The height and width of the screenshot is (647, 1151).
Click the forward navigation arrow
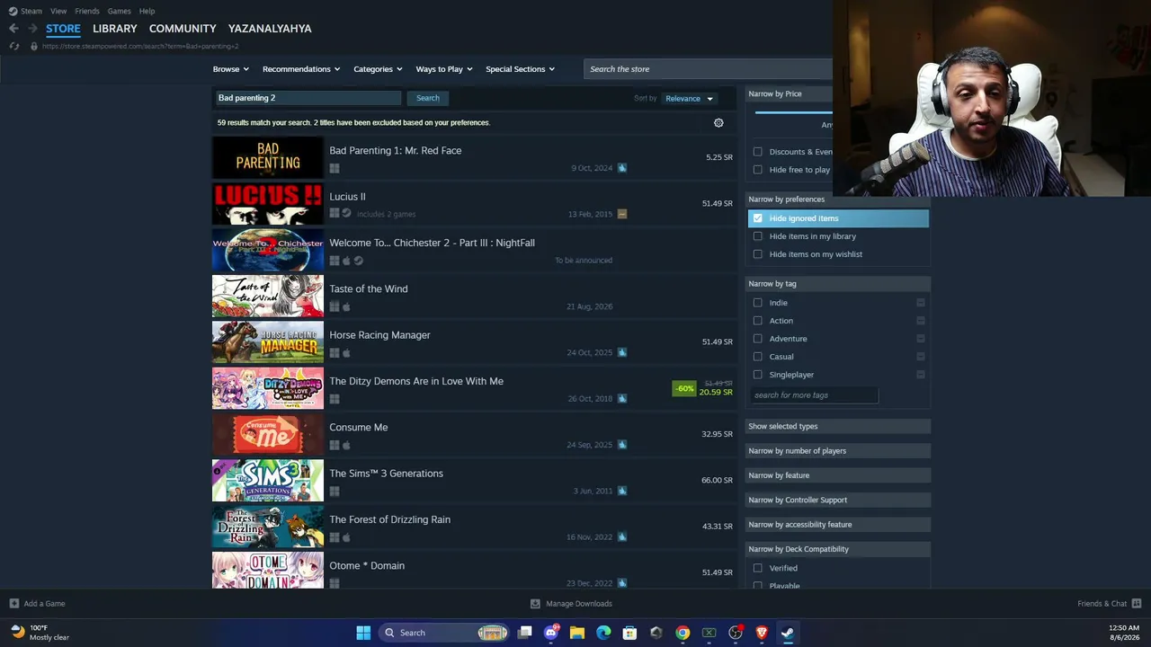[32, 29]
